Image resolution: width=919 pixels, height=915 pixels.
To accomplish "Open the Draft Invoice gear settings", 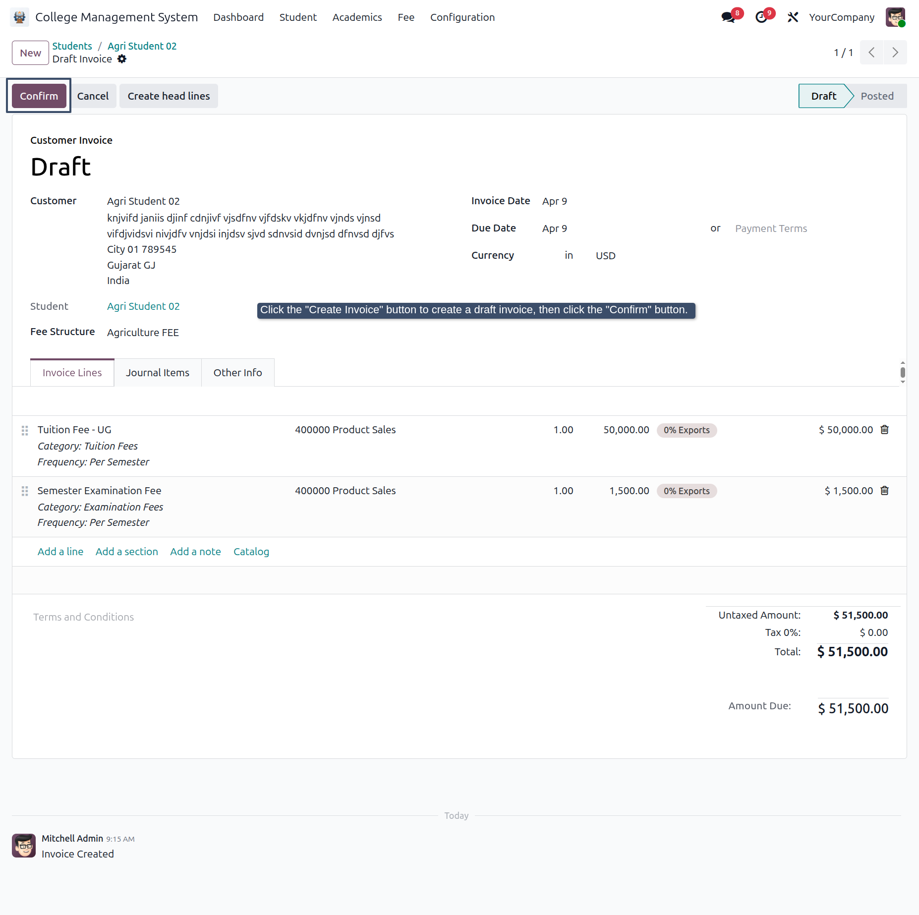I will (122, 59).
